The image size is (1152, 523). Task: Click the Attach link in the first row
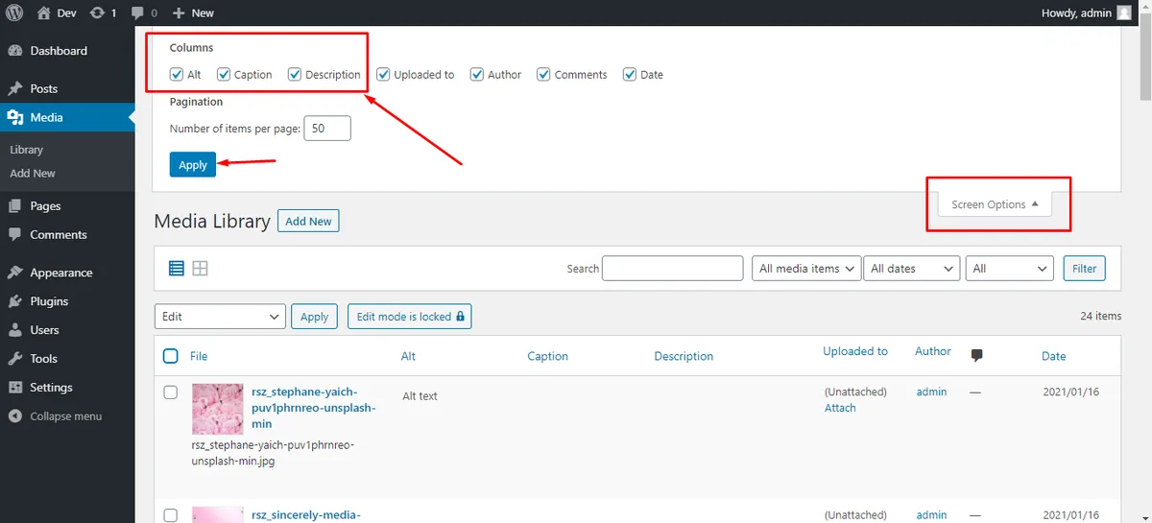click(840, 408)
